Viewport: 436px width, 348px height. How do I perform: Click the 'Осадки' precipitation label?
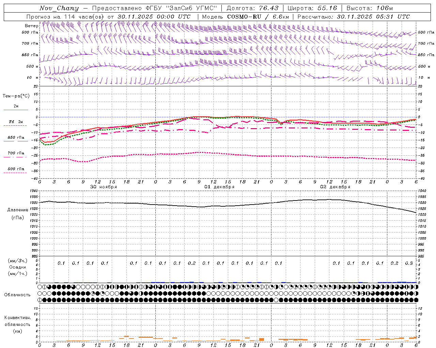[x=18, y=267]
